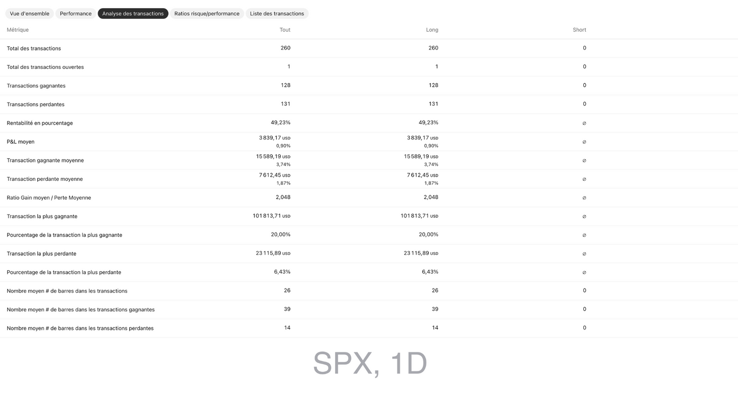The width and height of the screenshot is (738, 405).
Task: Click the Tout column header
Action: (284, 30)
